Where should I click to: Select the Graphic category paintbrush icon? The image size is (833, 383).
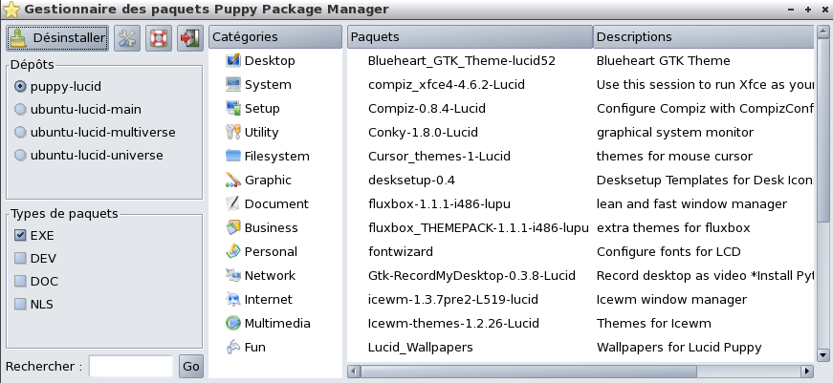(232, 180)
